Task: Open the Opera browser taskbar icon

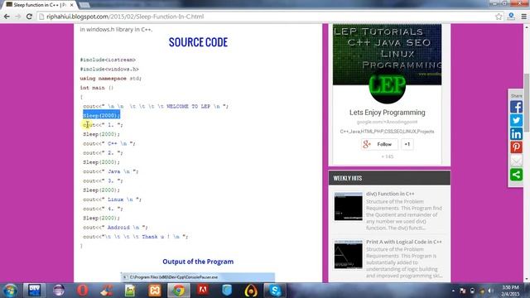Action: 82,291
